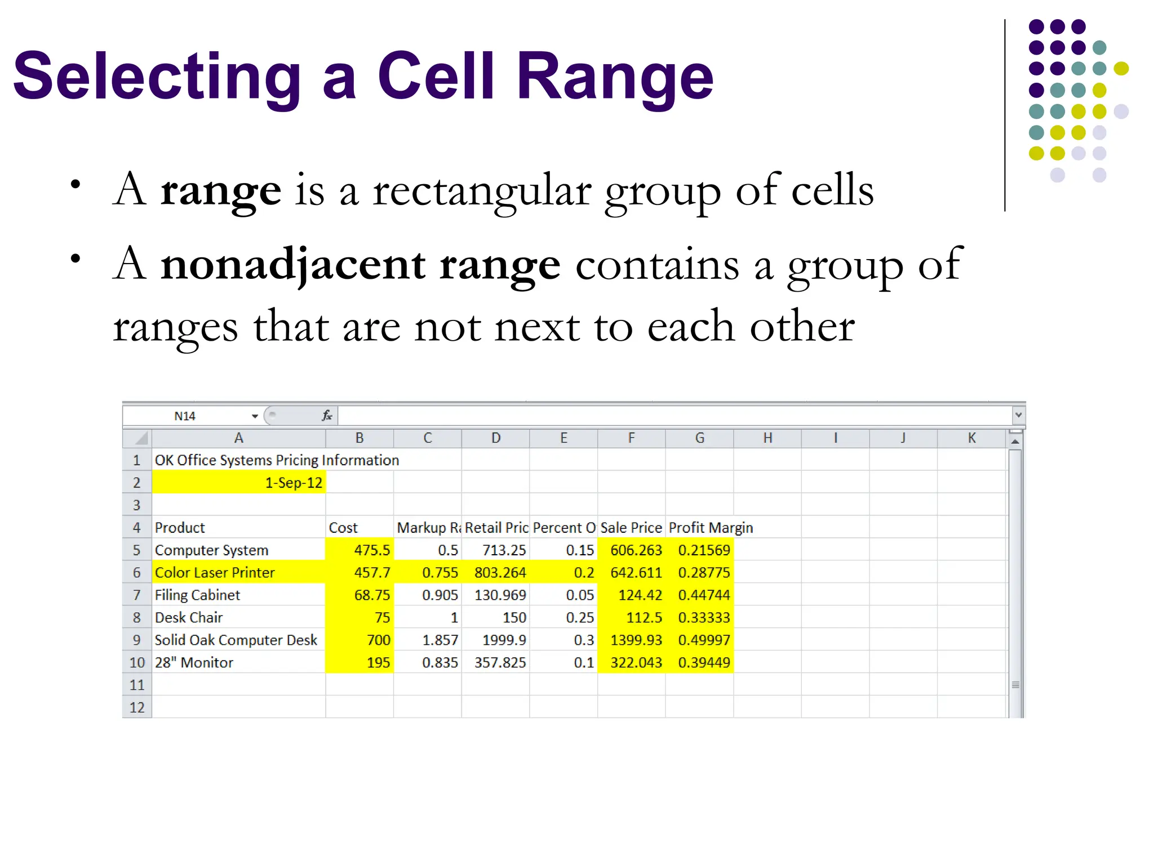Open the Name Box dropdown arrow
The height and width of the screenshot is (865, 1154).
click(255, 416)
